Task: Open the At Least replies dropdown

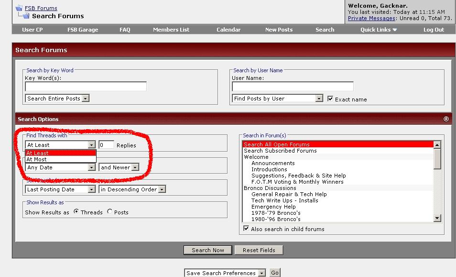Action: coord(60,145)
